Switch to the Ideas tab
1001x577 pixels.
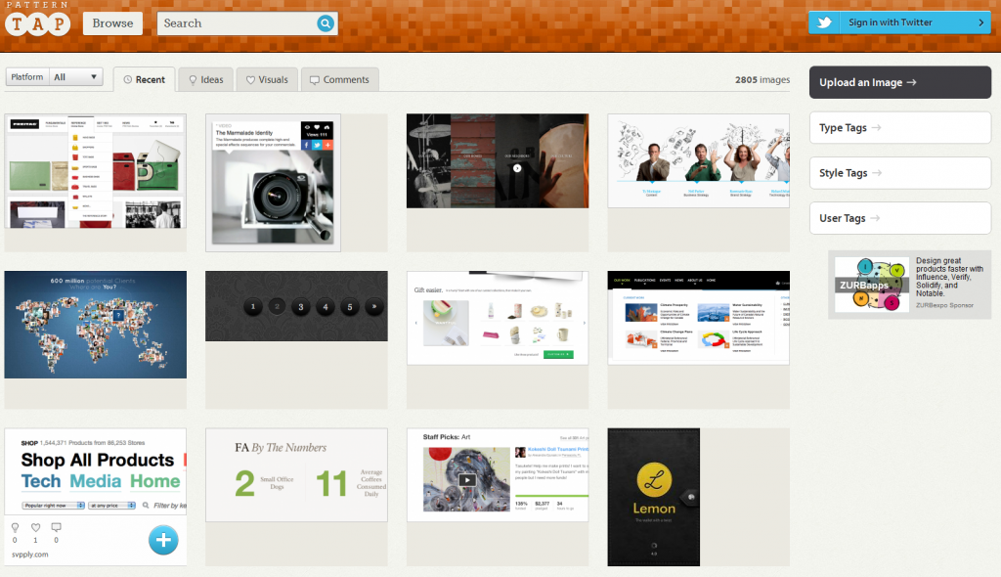(x=205, y=80)
